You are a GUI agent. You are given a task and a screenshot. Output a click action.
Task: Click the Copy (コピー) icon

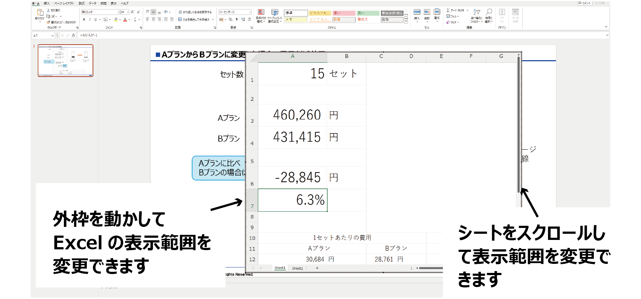pos(48,16)
